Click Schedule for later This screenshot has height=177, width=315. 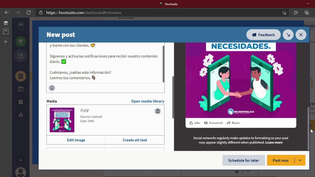pos(244,160)
